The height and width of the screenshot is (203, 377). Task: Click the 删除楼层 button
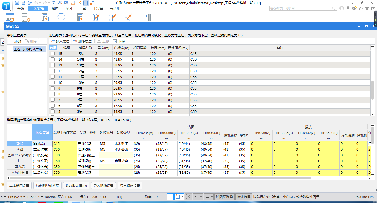click(x=82, y=41)
